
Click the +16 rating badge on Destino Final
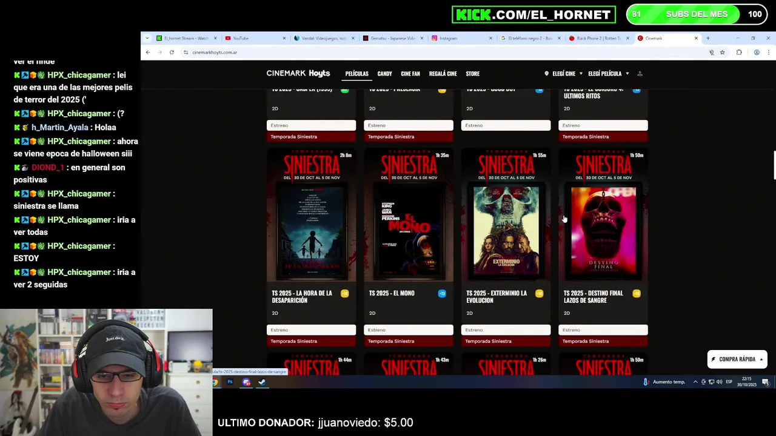(637, 294)
